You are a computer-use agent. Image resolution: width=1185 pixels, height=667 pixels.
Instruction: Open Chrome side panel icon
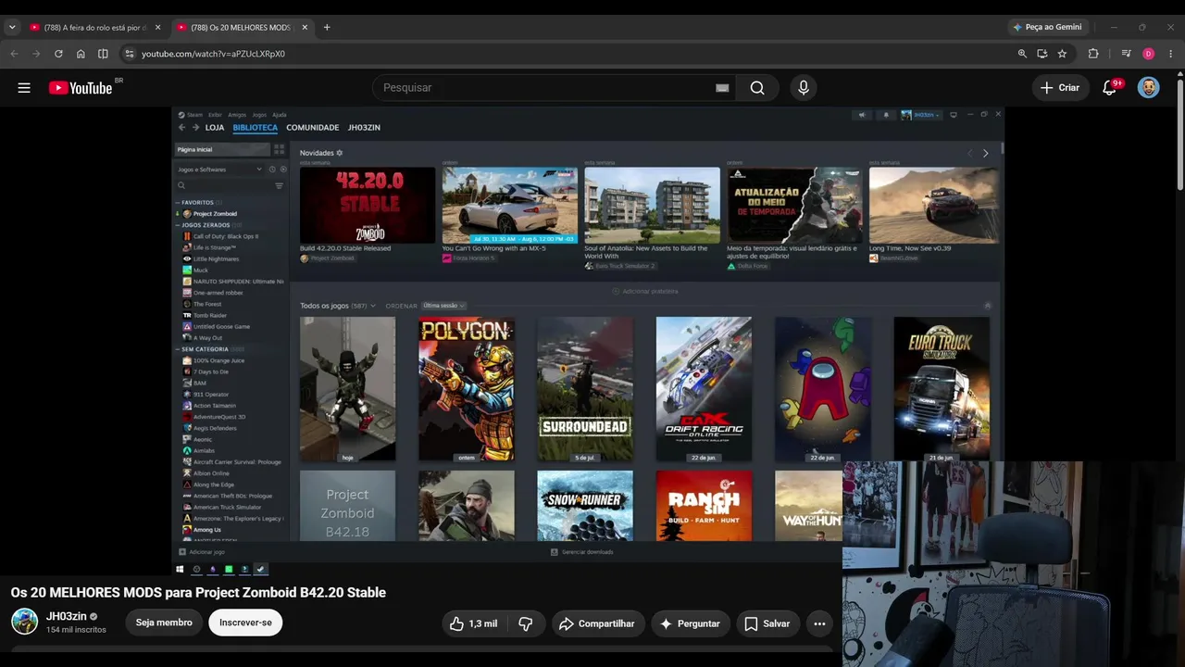(x=103, y=54)
